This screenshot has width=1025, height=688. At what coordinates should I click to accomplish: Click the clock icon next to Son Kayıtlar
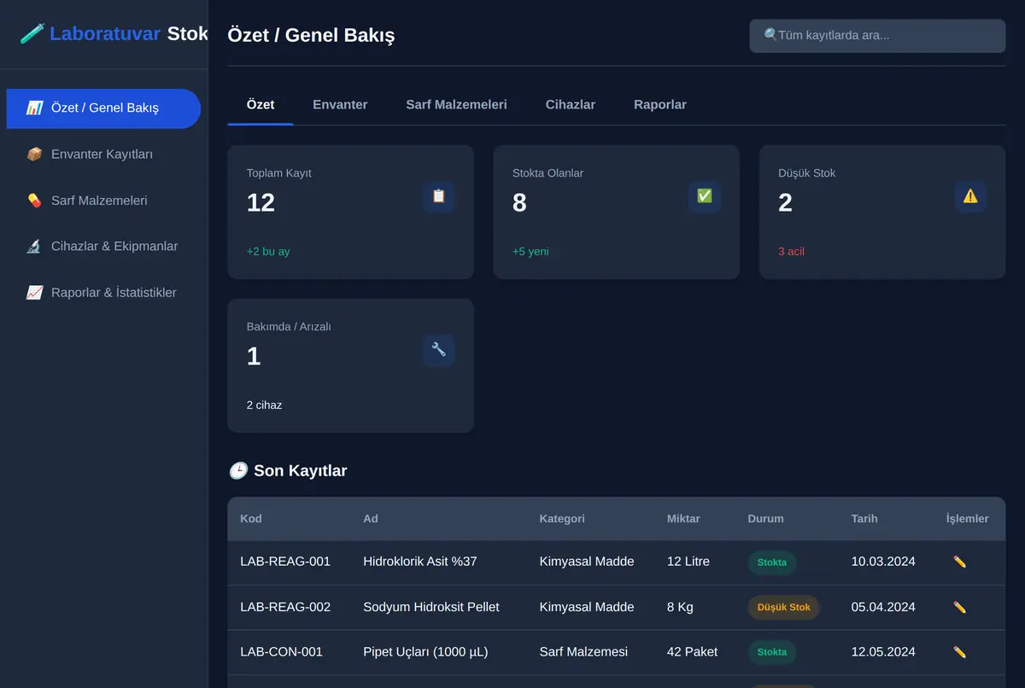(x=238, y=470)
